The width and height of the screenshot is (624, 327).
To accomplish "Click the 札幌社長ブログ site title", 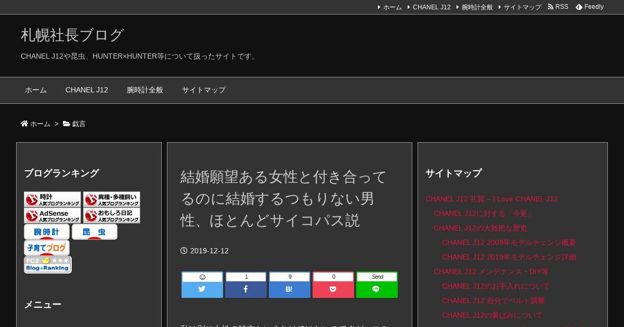I will coord(72,35).
